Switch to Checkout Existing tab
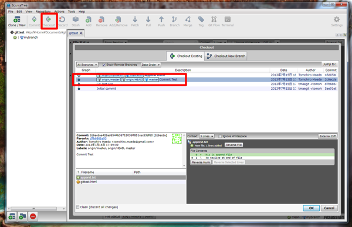The image size is (352, 227). [x=185, y=56]
